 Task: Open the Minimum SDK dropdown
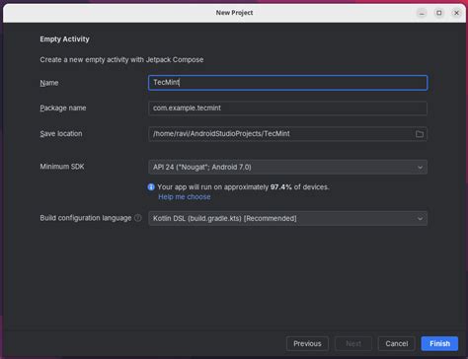coord(287,167)
